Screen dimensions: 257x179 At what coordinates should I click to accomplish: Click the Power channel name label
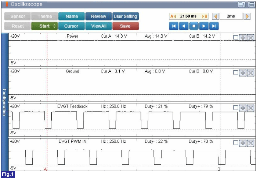[72, 36]
